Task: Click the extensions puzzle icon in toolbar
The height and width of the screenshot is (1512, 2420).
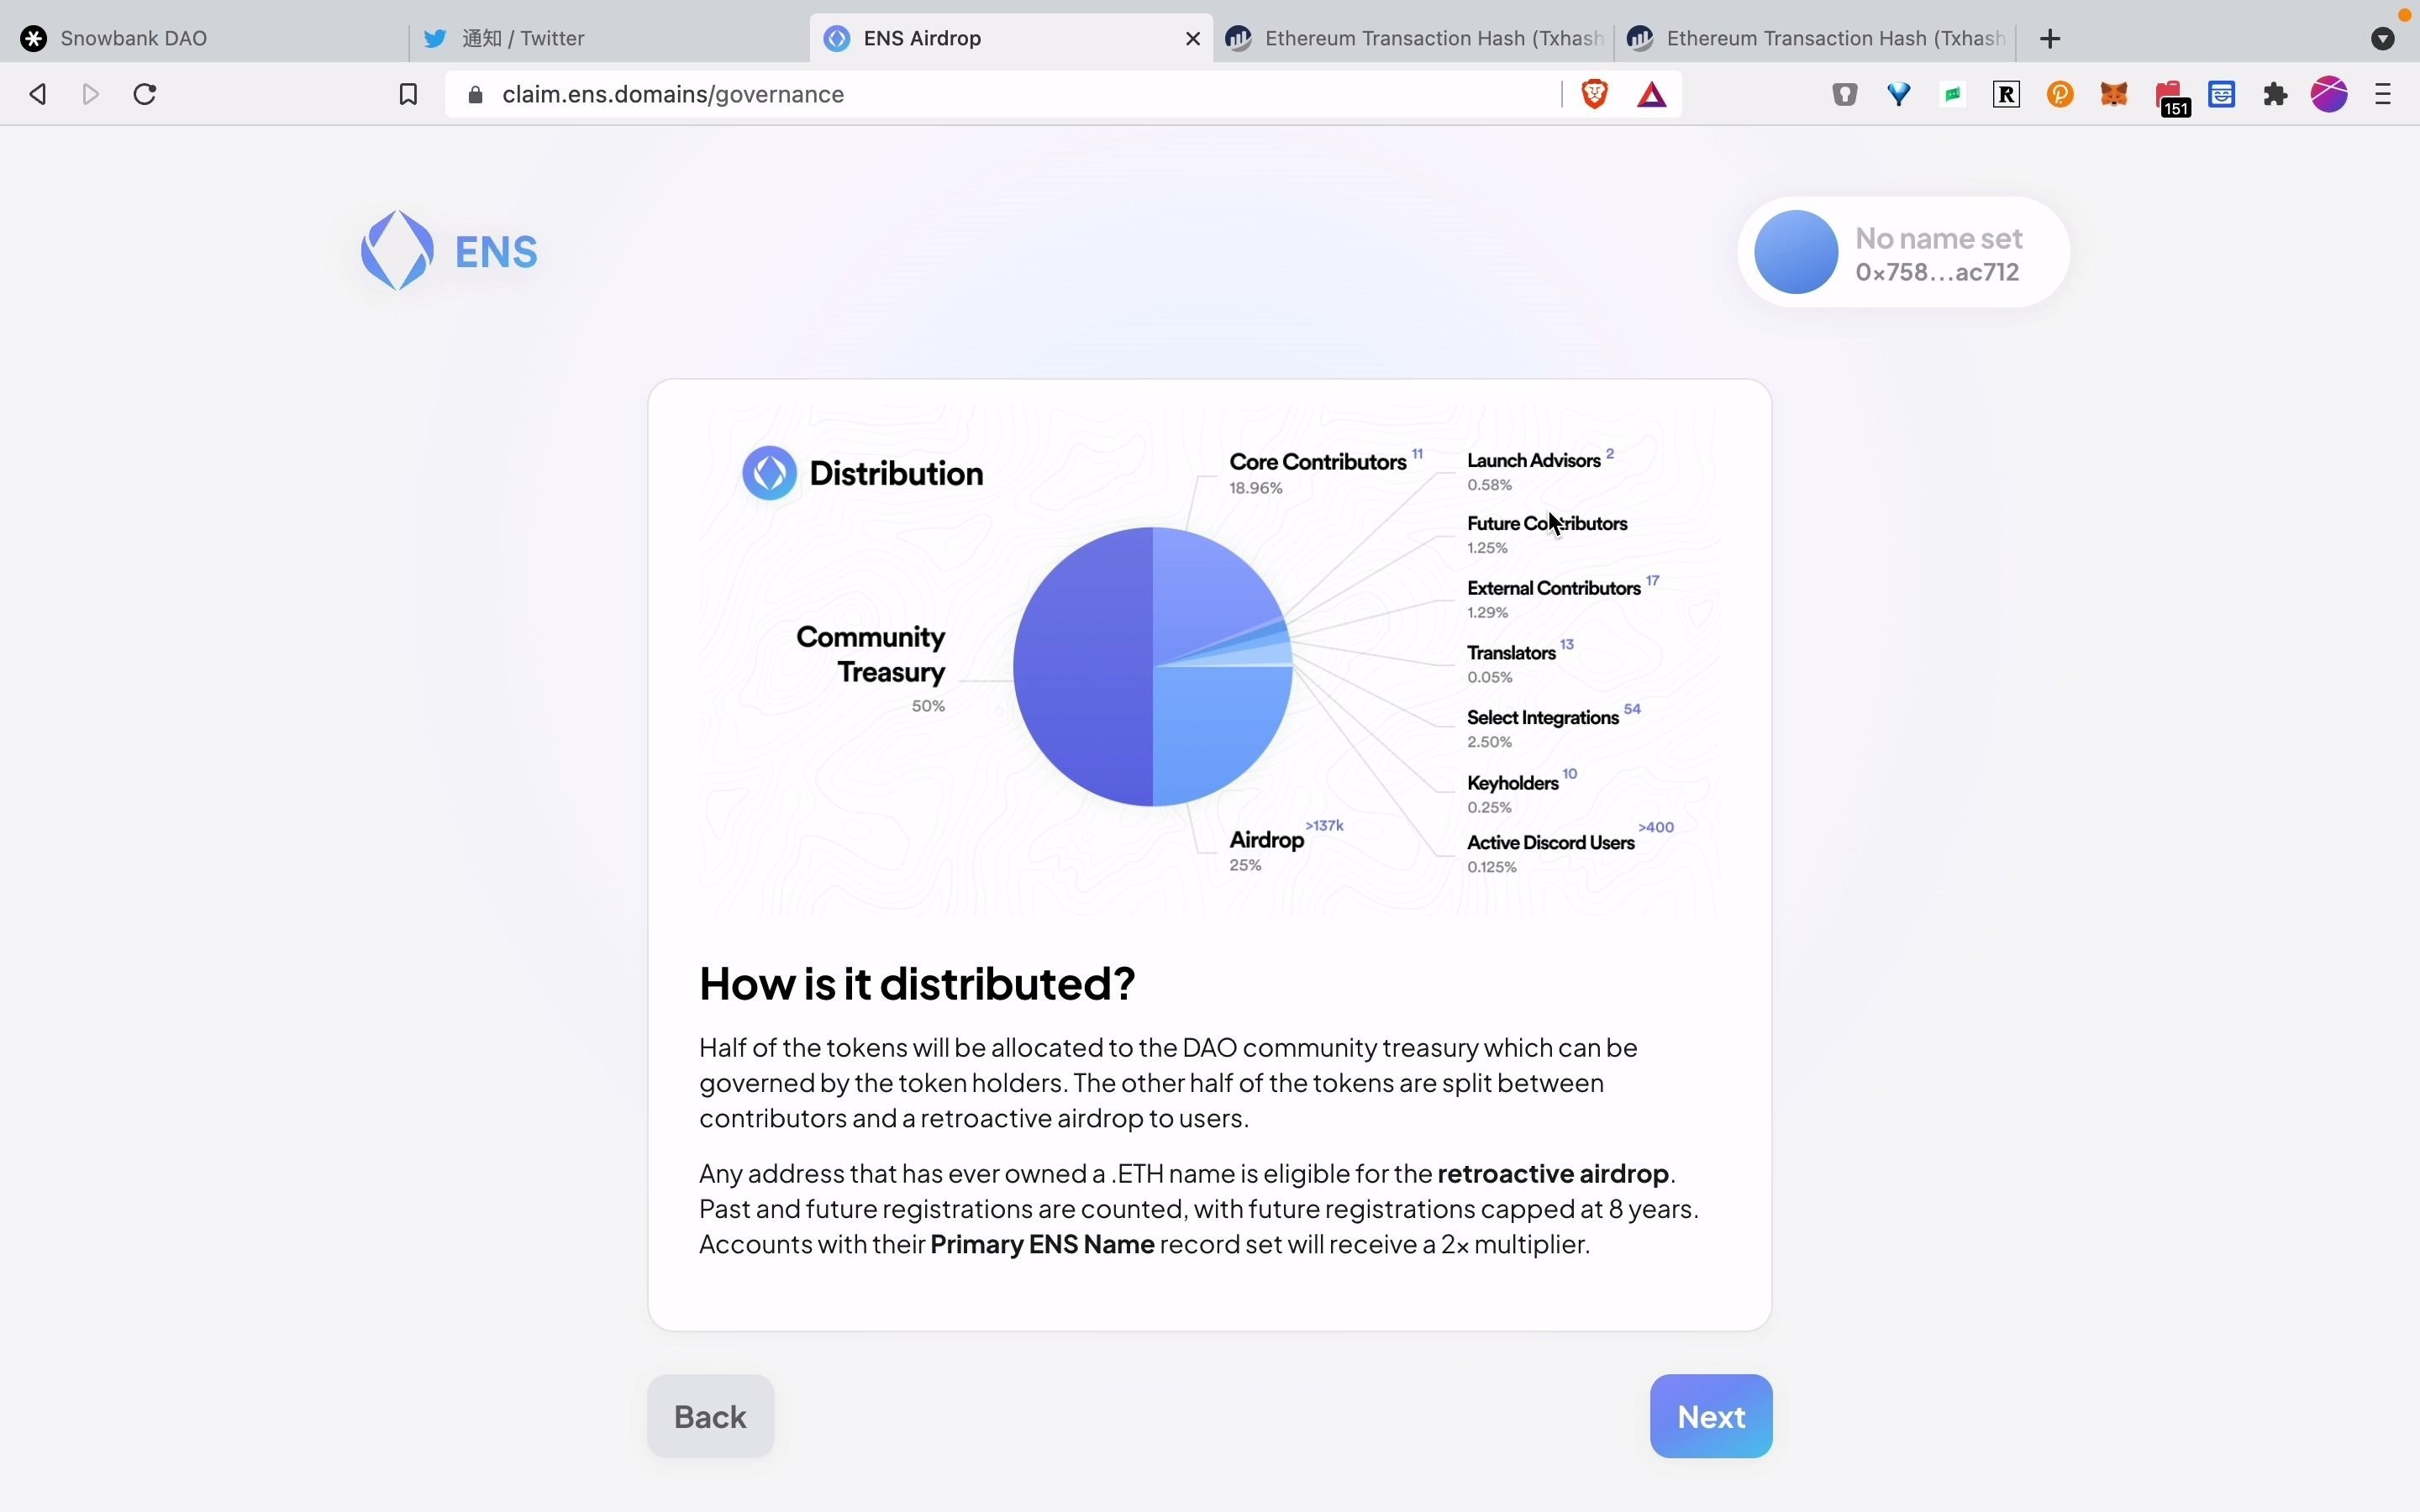Action: tap(2275, 94)
